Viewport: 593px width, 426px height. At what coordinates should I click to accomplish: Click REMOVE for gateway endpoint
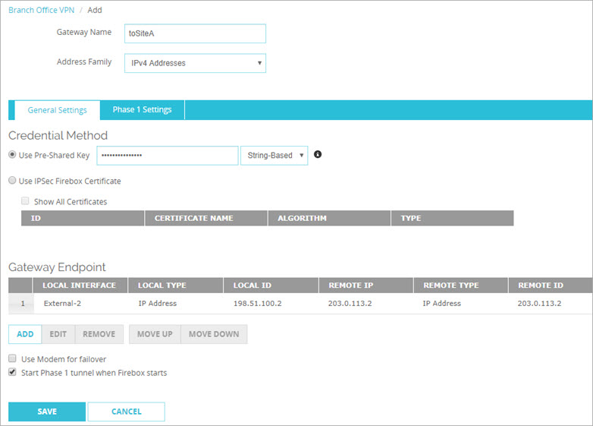99,334
